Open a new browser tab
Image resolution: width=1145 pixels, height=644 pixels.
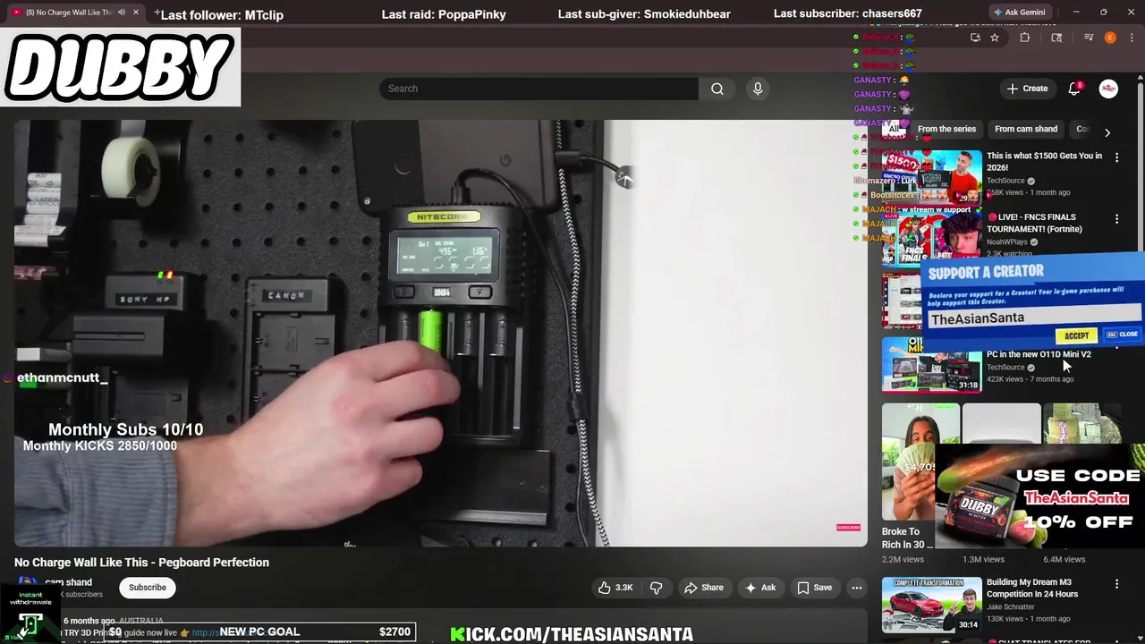click(157, 13)
